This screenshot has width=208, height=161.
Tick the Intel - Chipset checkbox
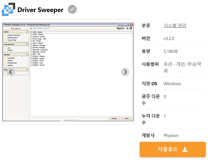point(31,43)
